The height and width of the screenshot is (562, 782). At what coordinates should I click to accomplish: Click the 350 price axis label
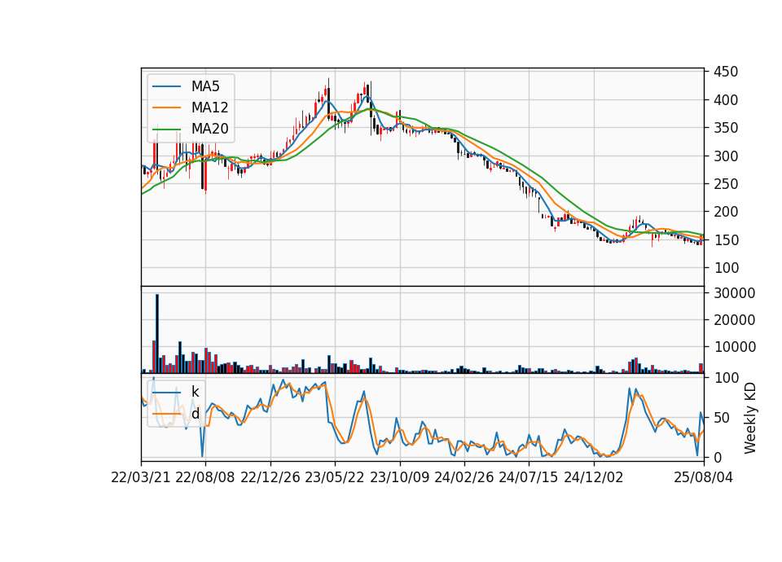[x=726, y=128]
